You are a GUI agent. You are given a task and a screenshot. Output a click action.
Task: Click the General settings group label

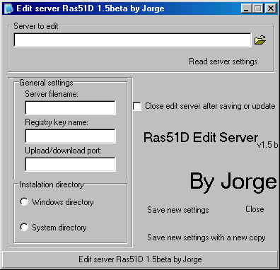[x=46, y=83]
